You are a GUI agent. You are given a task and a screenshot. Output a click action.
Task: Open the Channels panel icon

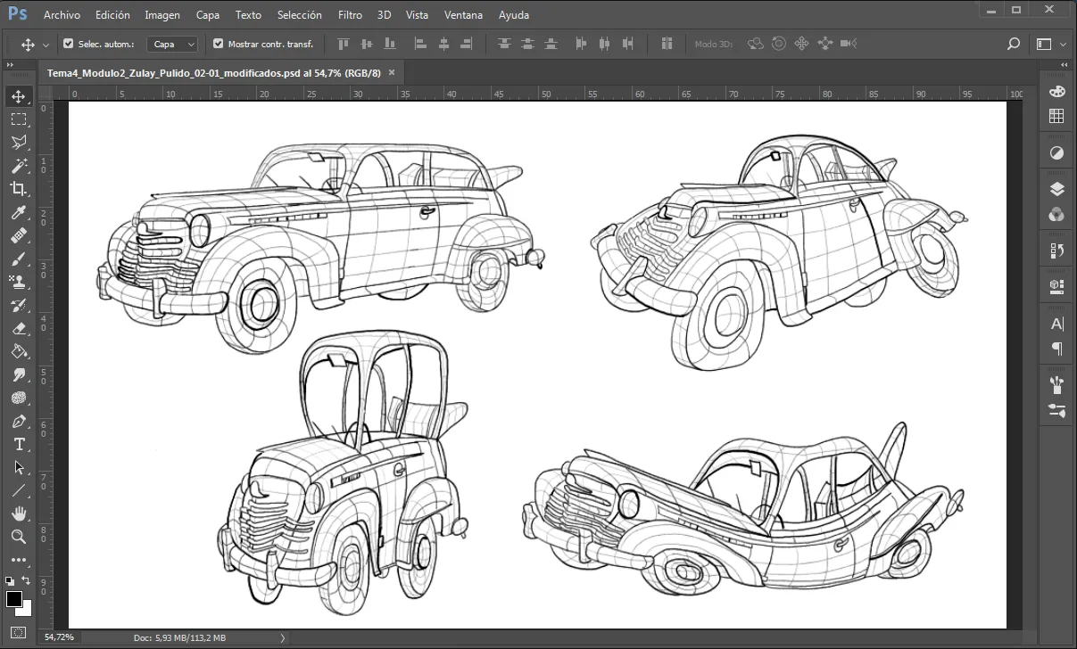pos(1056,214)
